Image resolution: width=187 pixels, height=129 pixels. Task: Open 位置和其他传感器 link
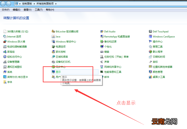(x=163, y=67)
